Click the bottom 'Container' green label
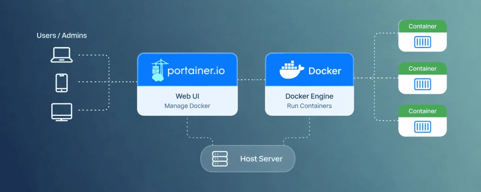This screenshot has width=481, height=192. pos(422,111)
